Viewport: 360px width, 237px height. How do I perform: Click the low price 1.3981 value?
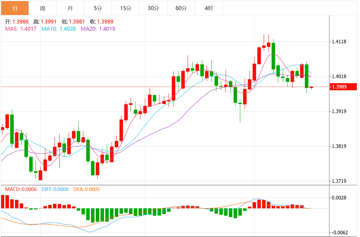click(77, 22)
